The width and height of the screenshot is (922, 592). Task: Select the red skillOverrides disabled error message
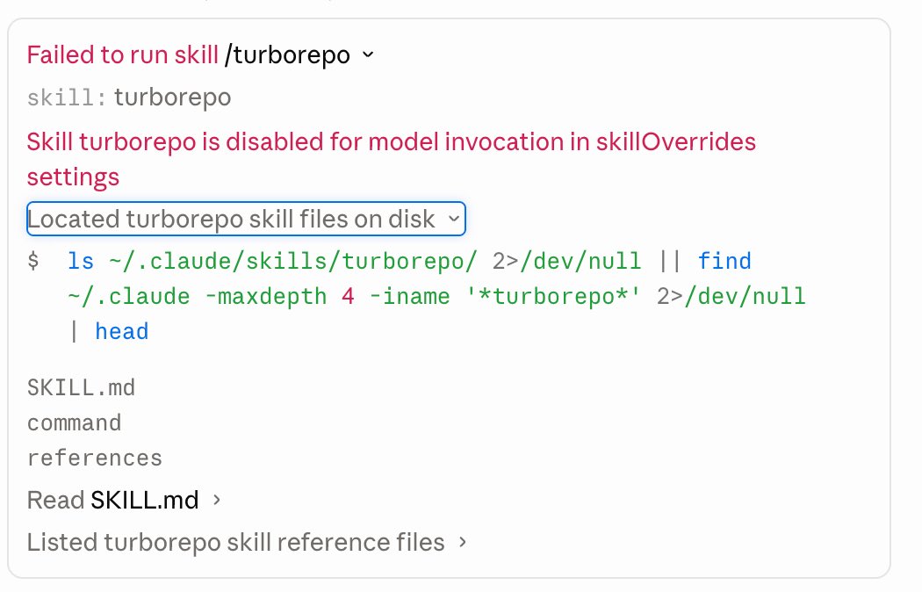pyautogui.click(x=391, y=159)
